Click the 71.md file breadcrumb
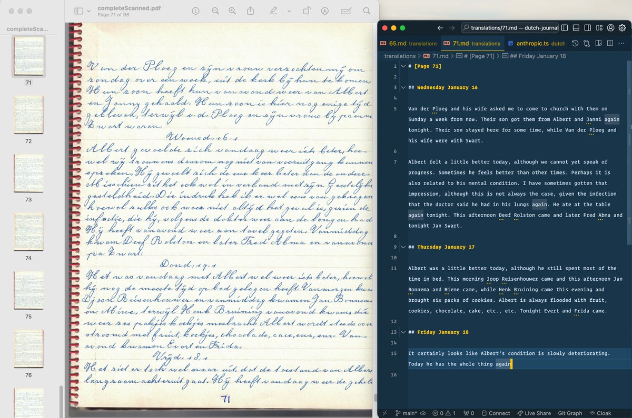This screenshot has height=418, width=632. click(x=437, y=56)
